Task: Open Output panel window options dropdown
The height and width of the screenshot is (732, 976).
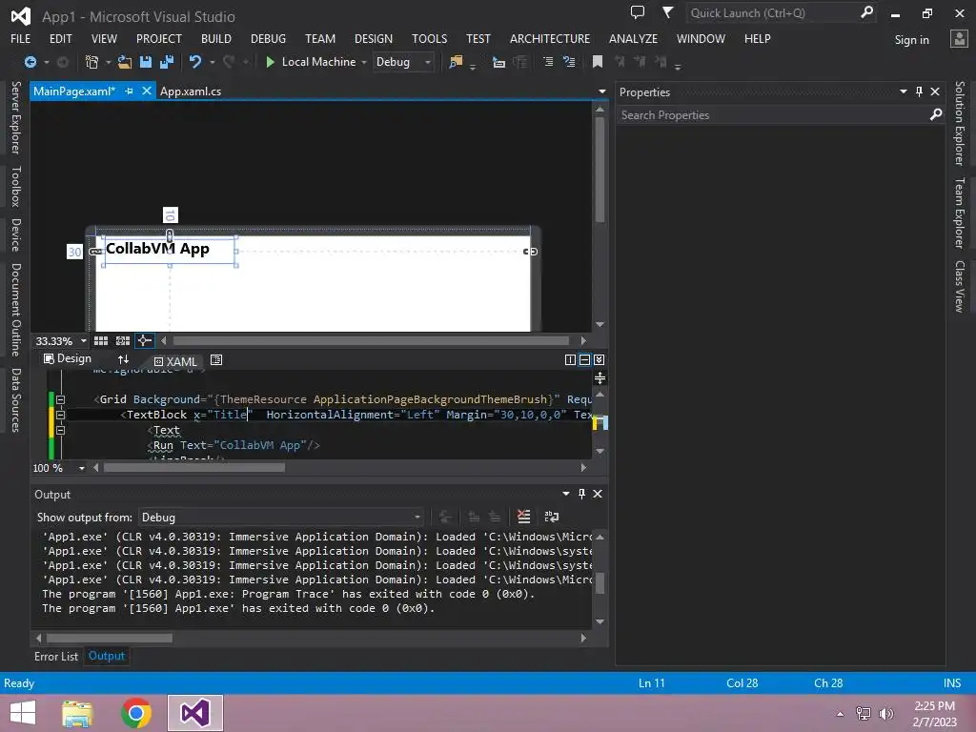Action: click(x=566, y=494)
